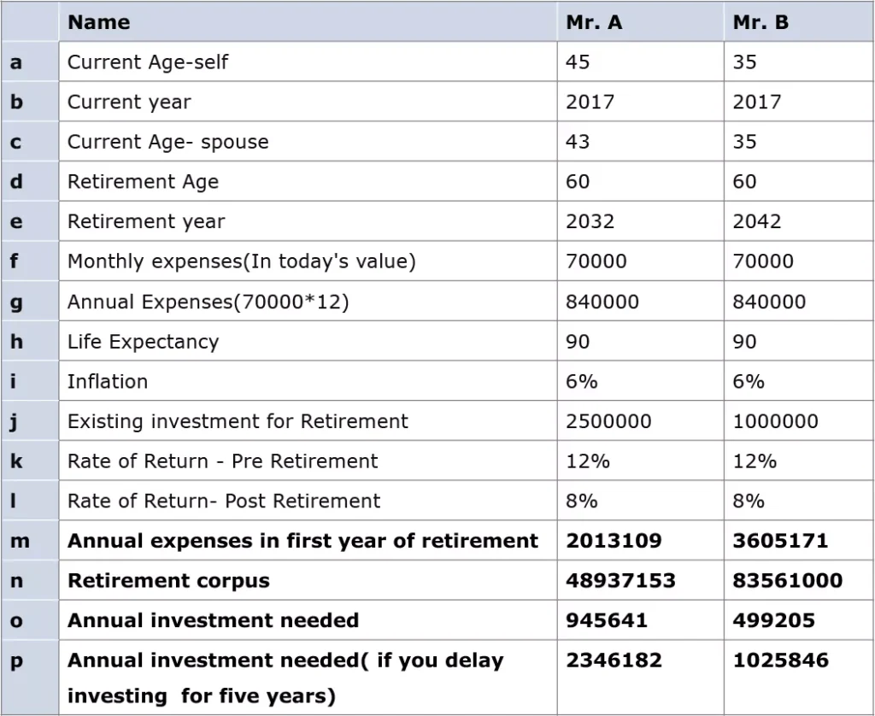Click Mr. B's retirement year 2042
The width and height of the screenshot is (875, 716).
[757, 222]
